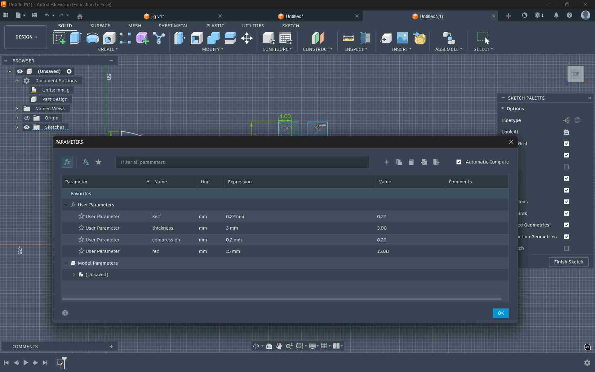Collapse the User Parameters group

(66, 205)
